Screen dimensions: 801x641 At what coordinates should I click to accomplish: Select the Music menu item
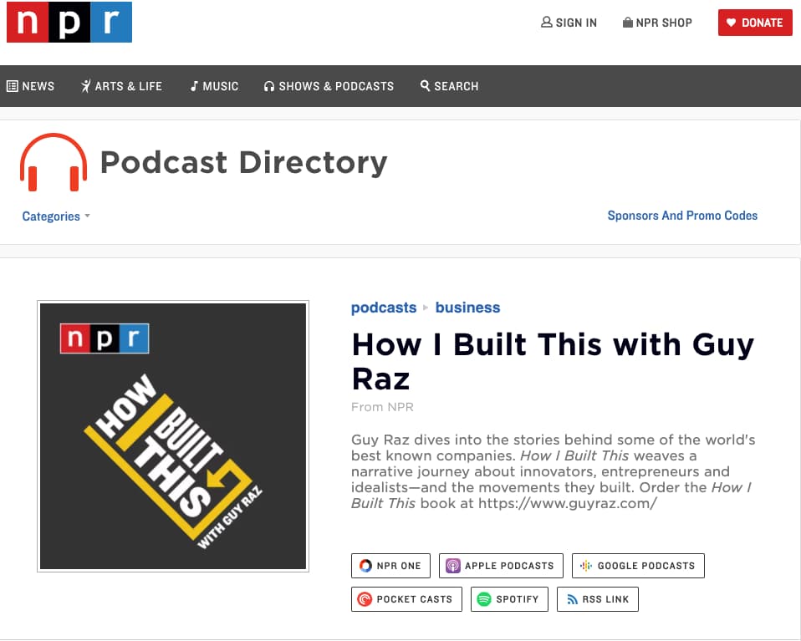coord(214,86)
